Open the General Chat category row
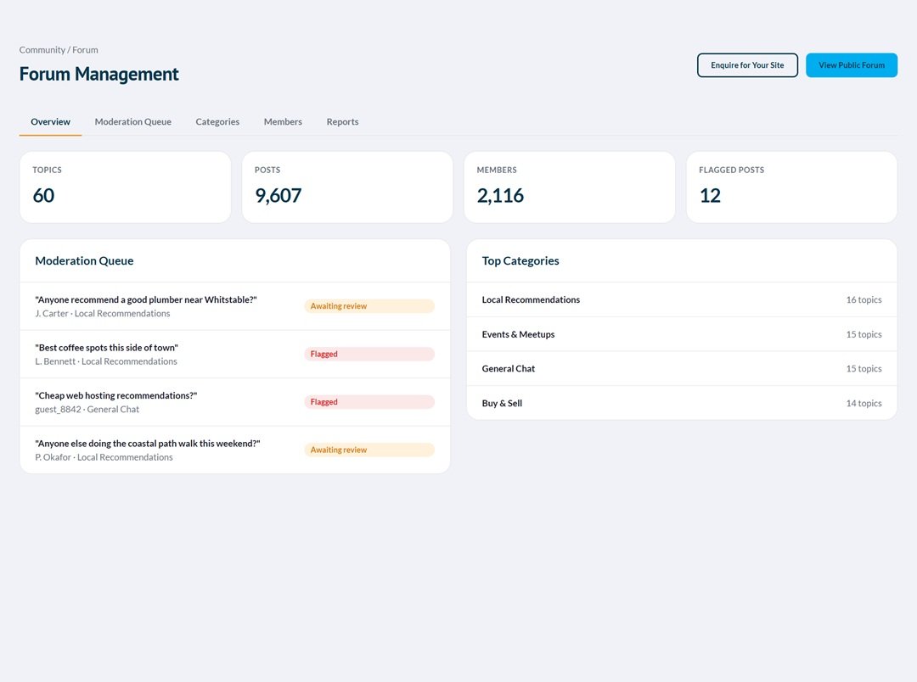Viewport: 917px width, 682px height. tap(682, 369)
